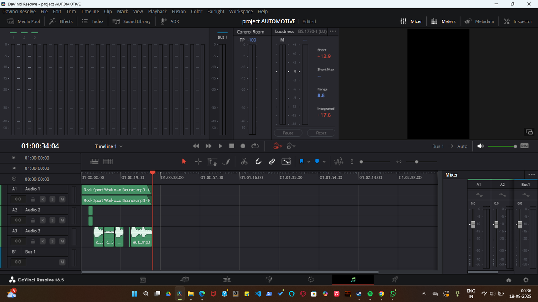This screenshot has width=538, height=302.
Task: Open the ADR panel
Action: point(169,21)
